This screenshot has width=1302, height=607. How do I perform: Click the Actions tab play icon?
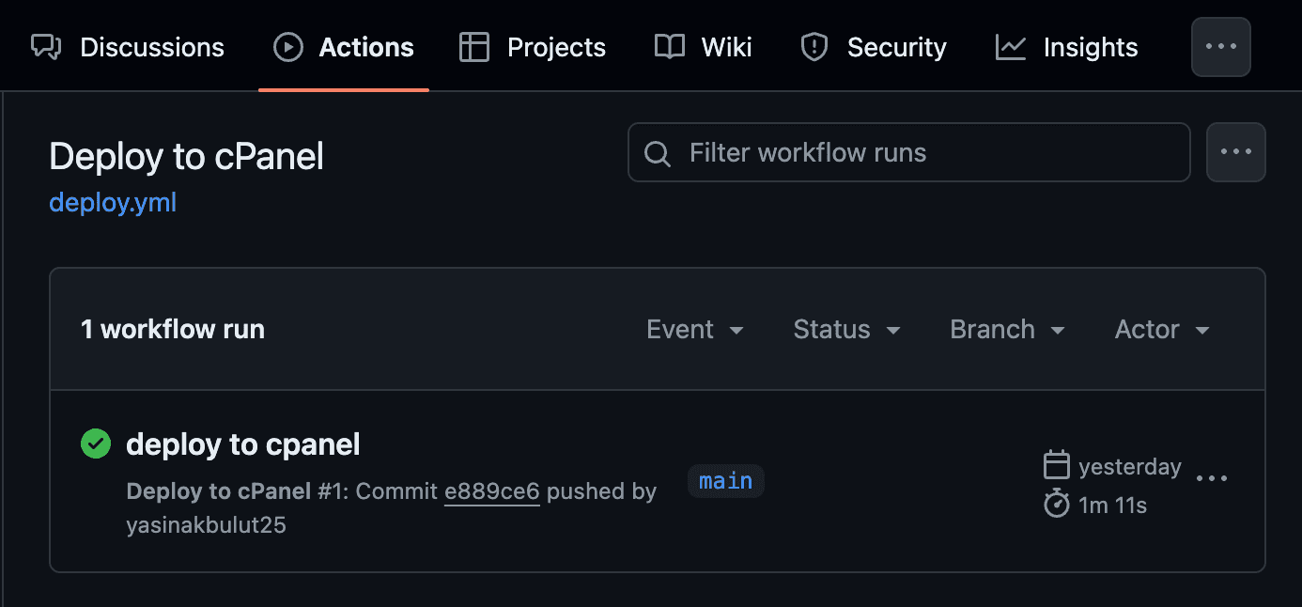click(x=287, y=47)
